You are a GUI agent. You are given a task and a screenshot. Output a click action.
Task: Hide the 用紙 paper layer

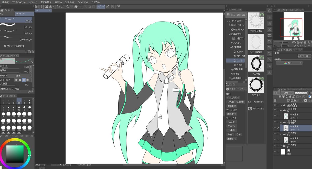click(x=275, y=152)
